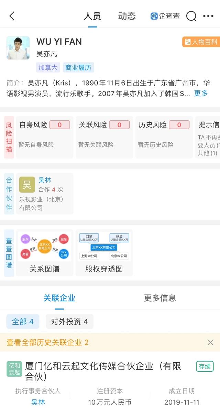Open 人物百科 badge

(201, 42)
